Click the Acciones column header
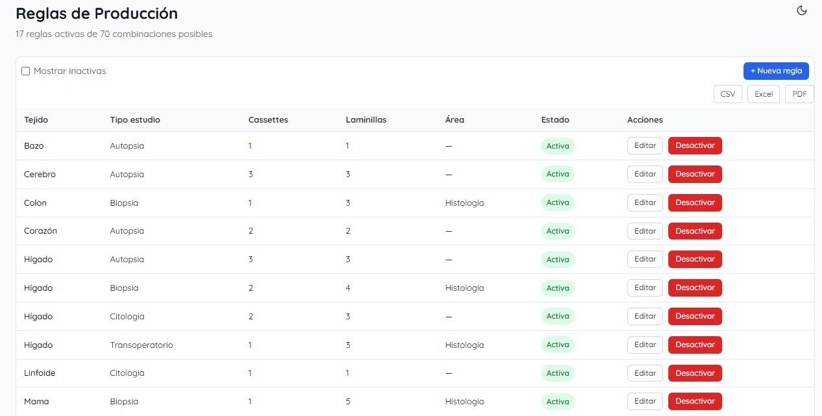This screenshot has height=416, width=822. pyautogui.click(x=645, y=120)
